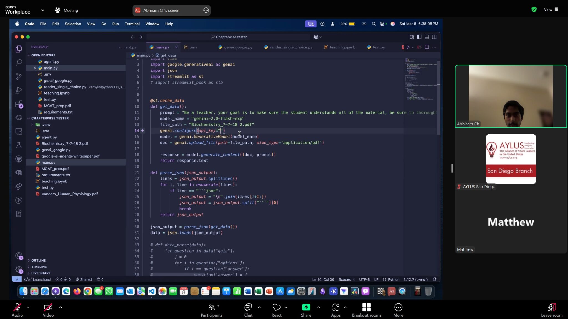Screen dimensions: 568x319
Task: Click the Python language mode in status bar
Action: tap(394, 279)
